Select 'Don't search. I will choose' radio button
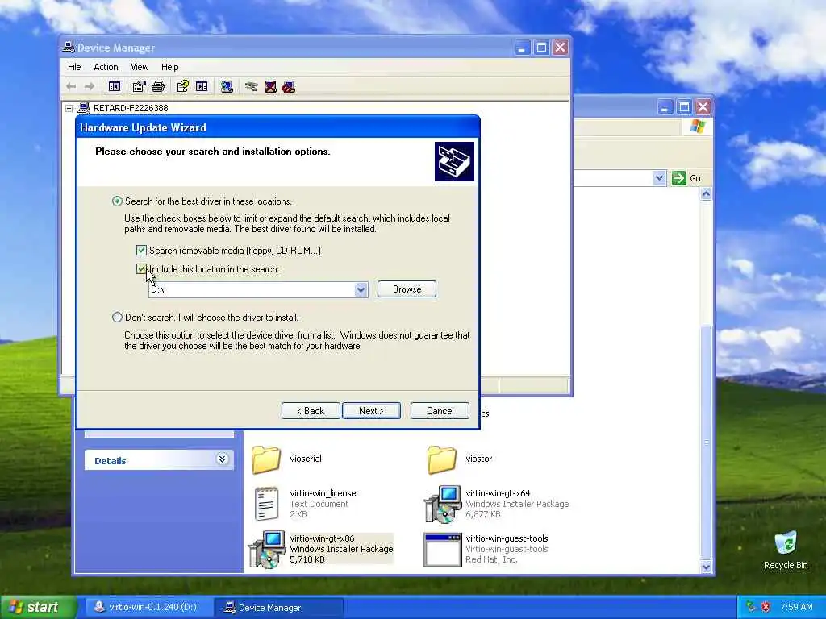This screenshot has width=826, height=619. coord(117,318)
